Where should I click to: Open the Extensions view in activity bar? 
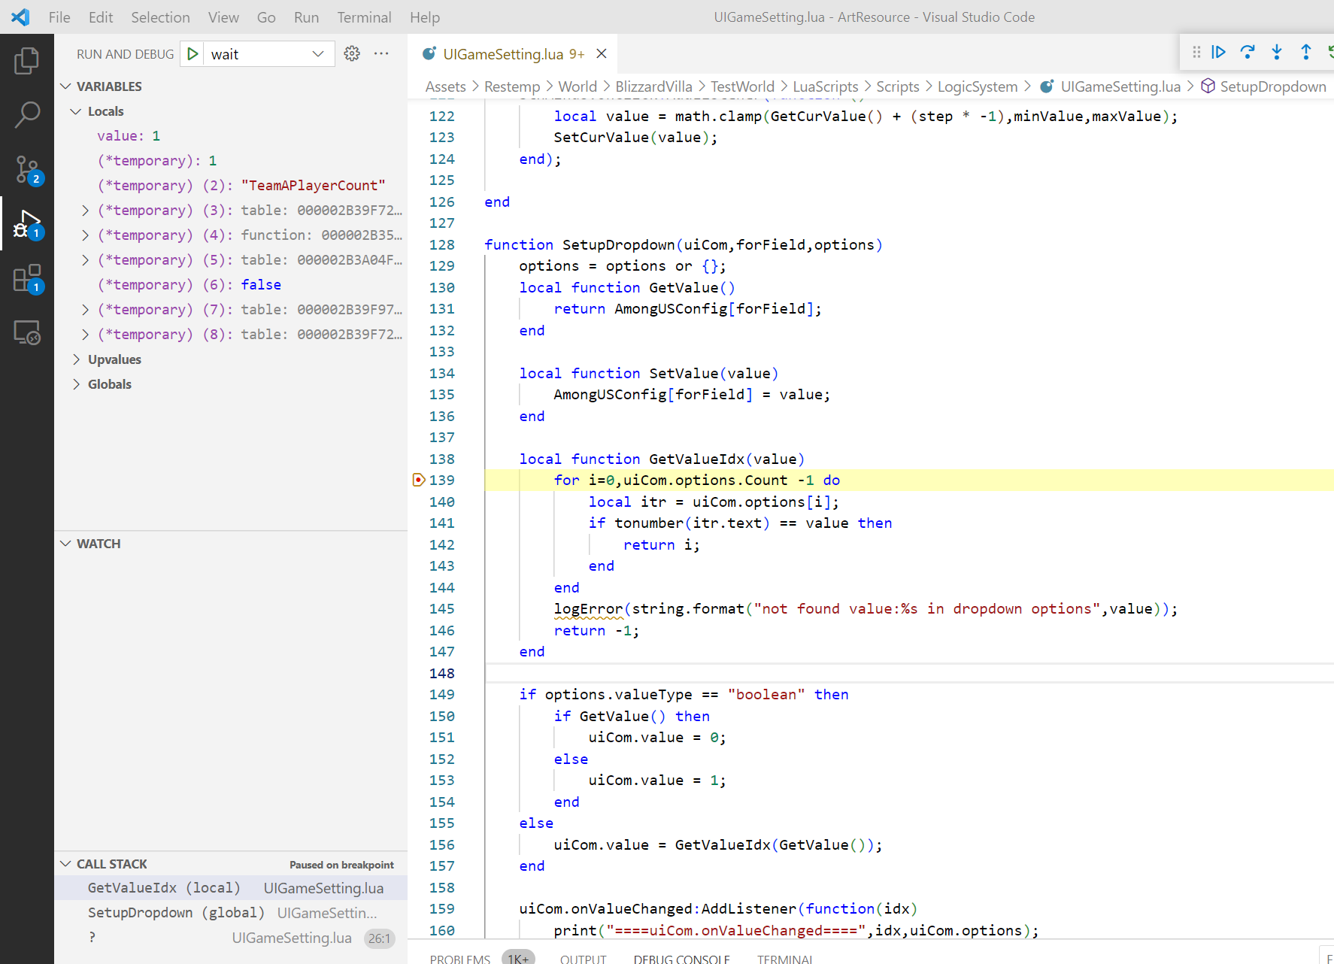tap(26, 279)
